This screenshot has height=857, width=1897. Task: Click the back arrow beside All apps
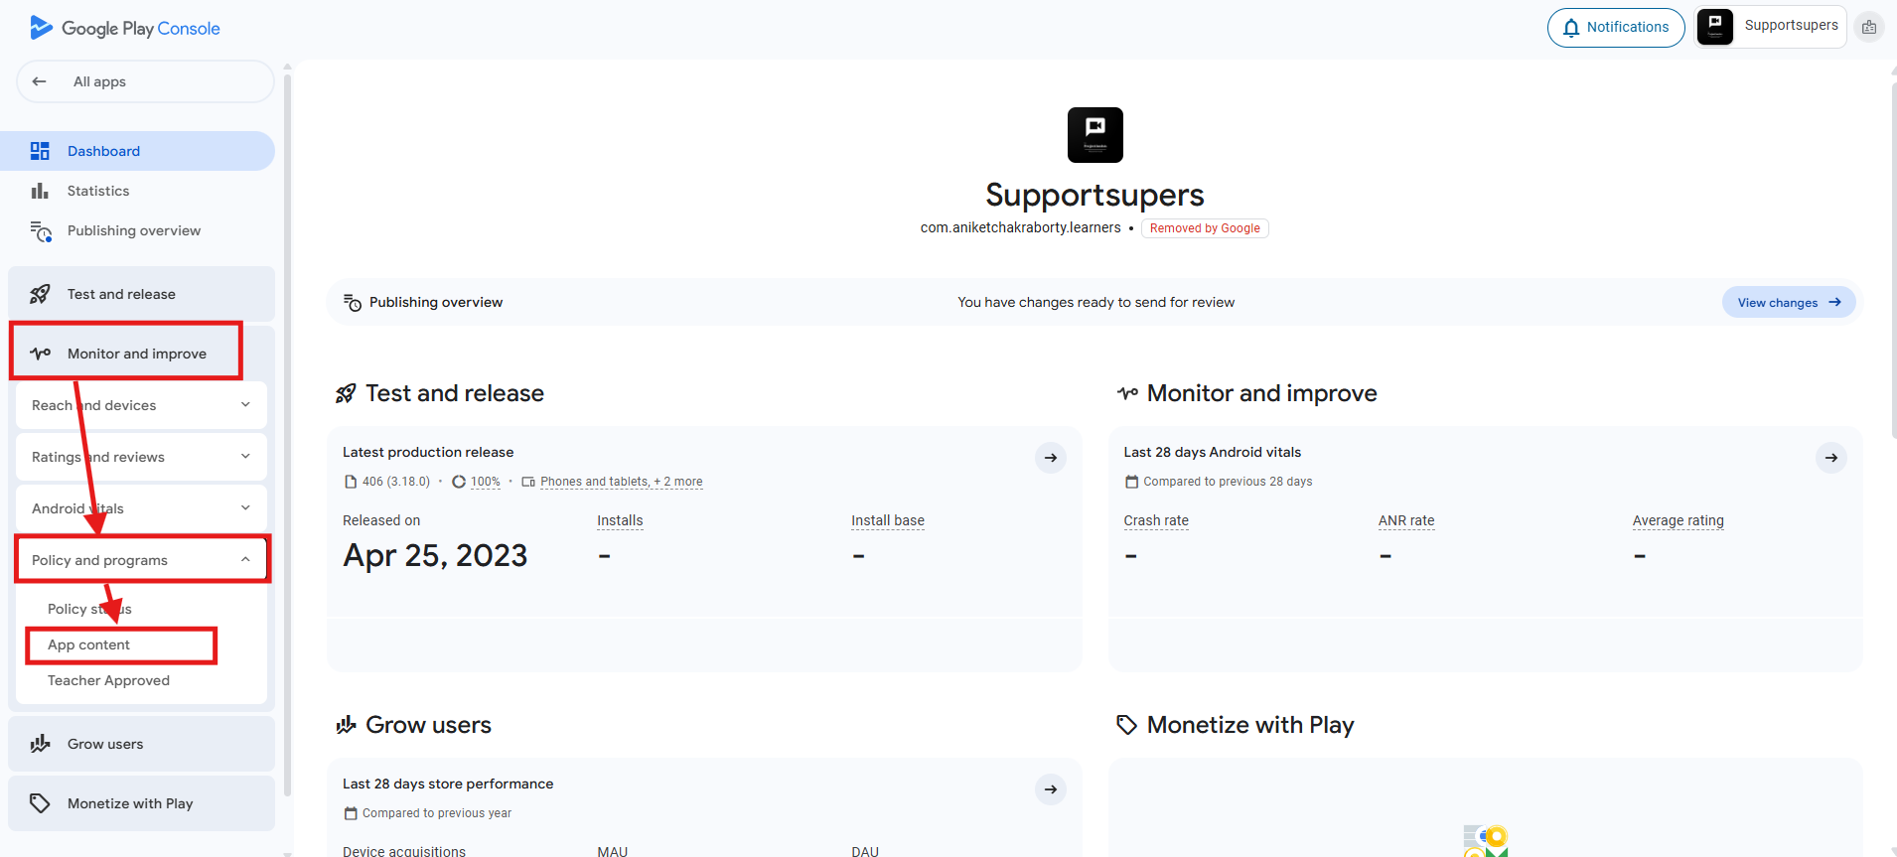click(40, 81)
